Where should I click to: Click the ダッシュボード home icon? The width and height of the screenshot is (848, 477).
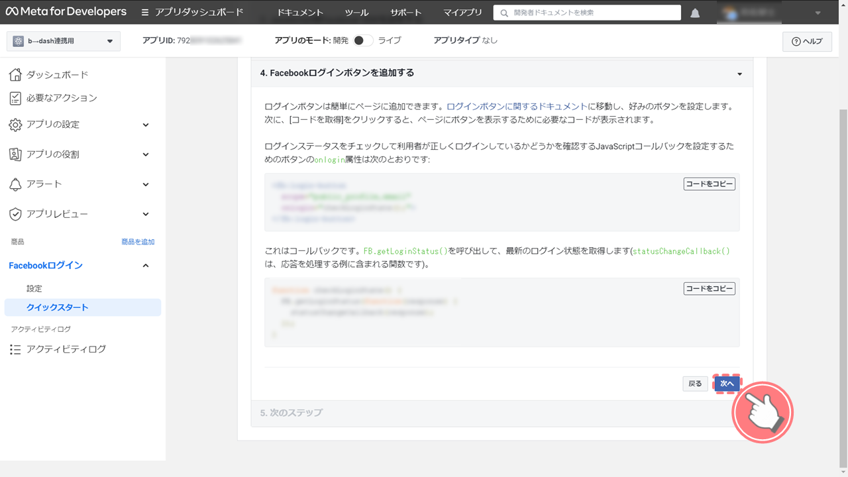click(x=15, y=74)
